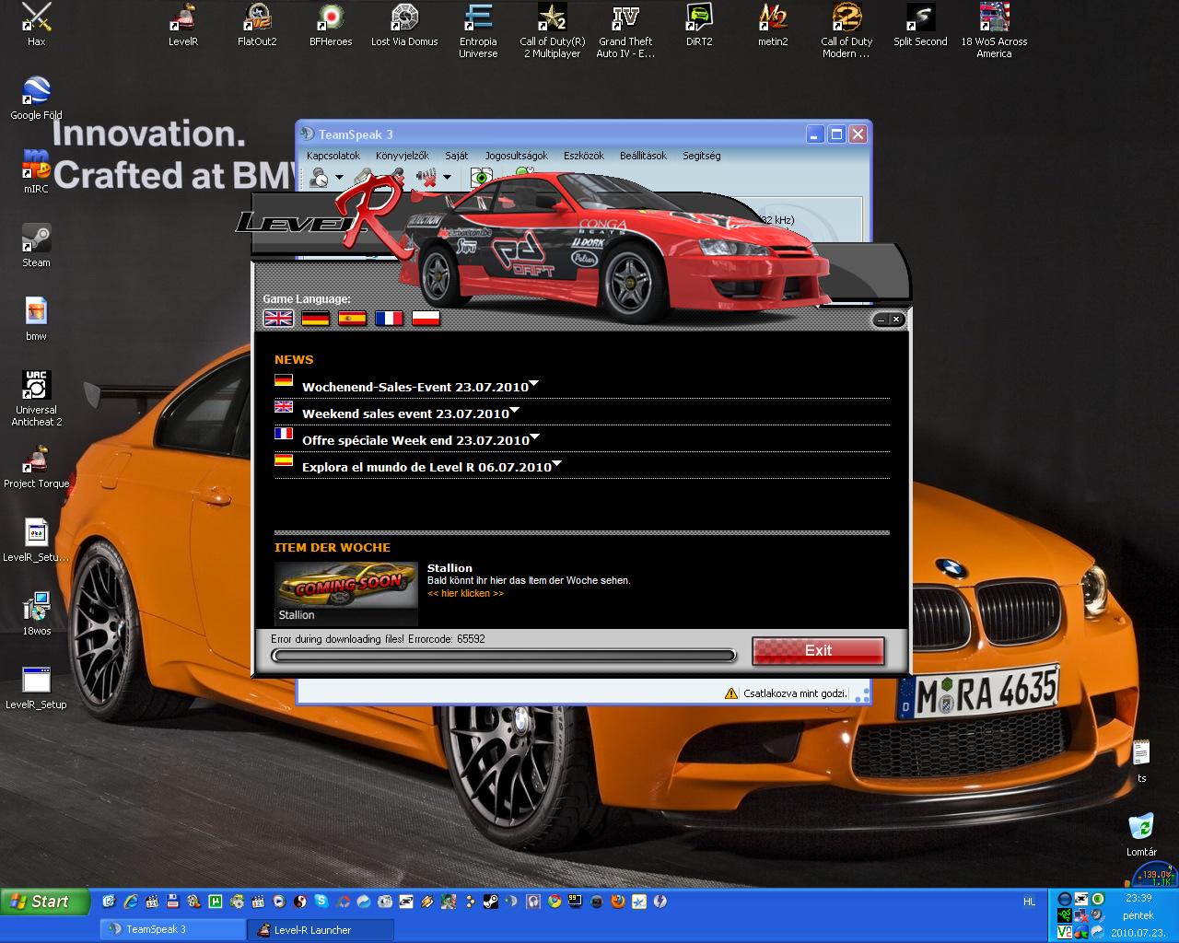Open the FlatOut2 desktop shortcut
The height and width of the screenshot is (943, 1179).
pyautogui.click(x=257, y=25)
